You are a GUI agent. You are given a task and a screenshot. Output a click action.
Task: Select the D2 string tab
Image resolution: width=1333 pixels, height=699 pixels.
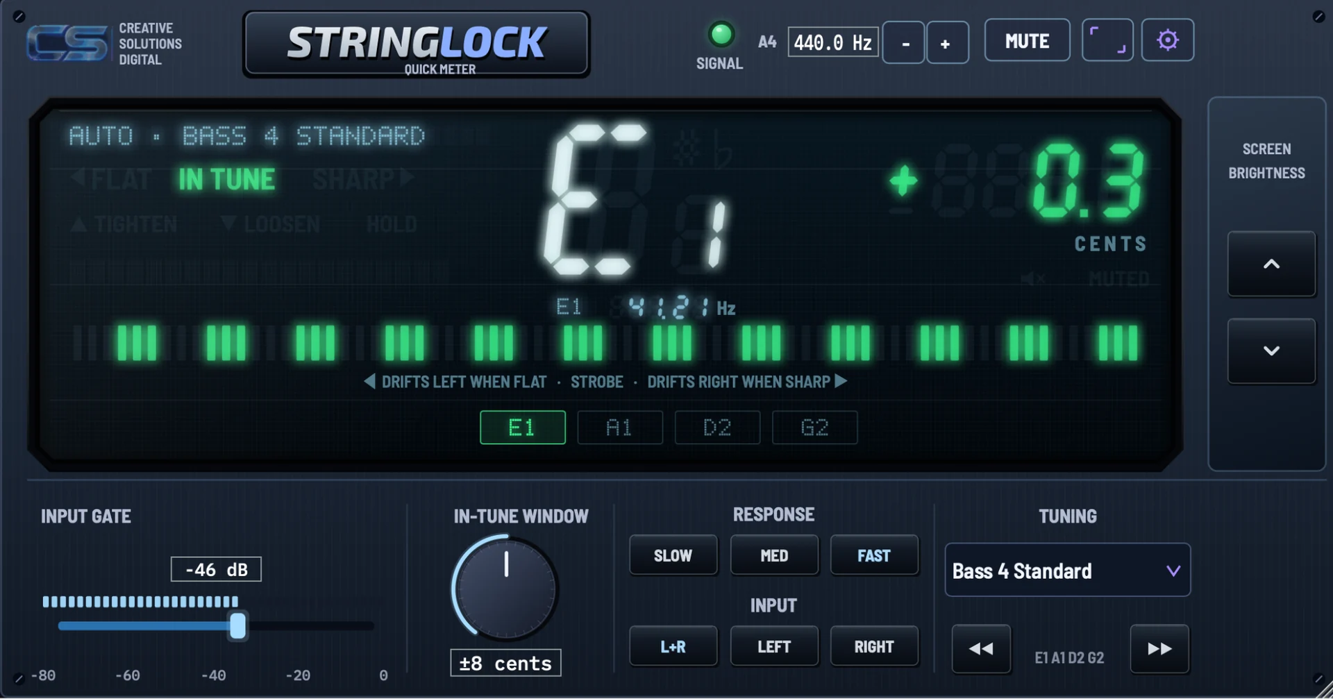[717, 428]
